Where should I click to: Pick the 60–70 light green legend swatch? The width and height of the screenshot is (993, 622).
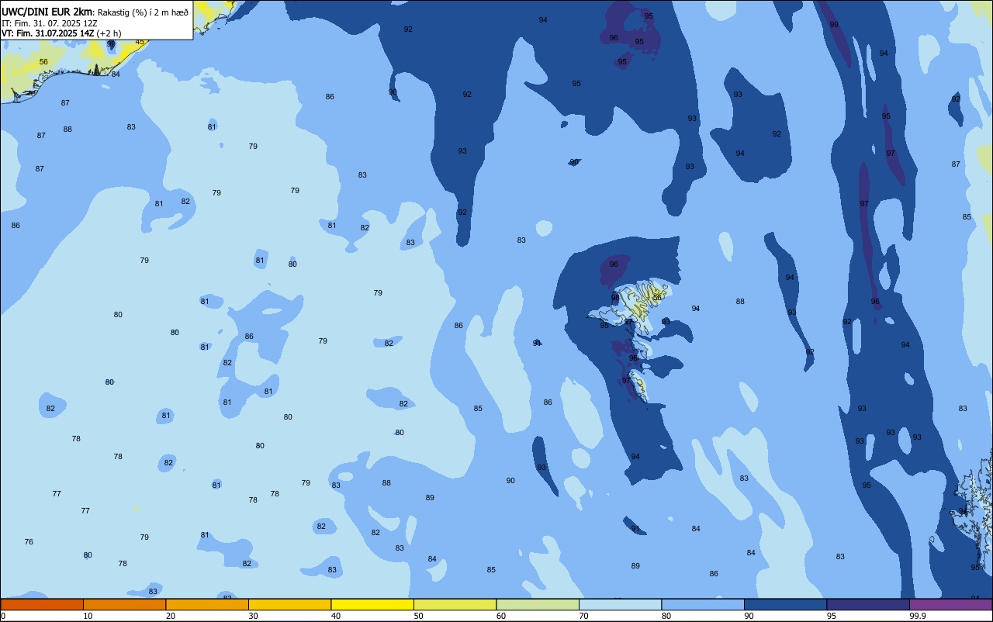pyautogui.click(x=538, y=604)
